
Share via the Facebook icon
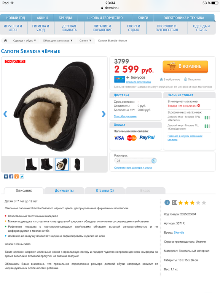click(x=11, y=177)
